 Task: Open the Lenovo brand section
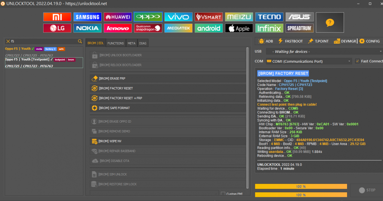[118, 28]
